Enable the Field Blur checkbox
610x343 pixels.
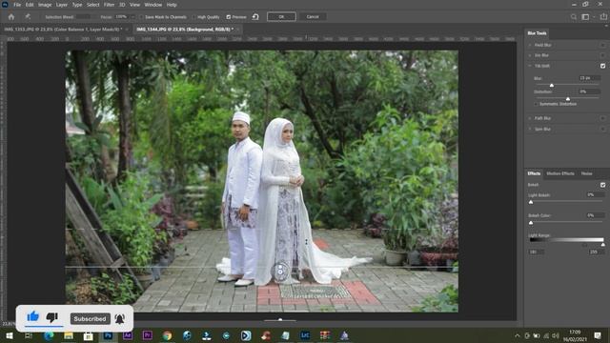pyautogui.click(x=602, y=45)
